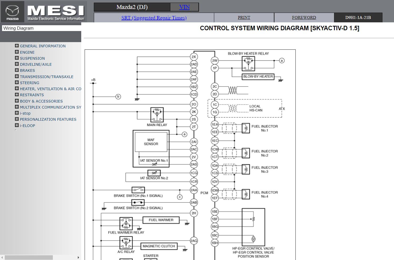Click the plus icon beside i-stop
394x260 pixels.
click(x=17, y=113)
